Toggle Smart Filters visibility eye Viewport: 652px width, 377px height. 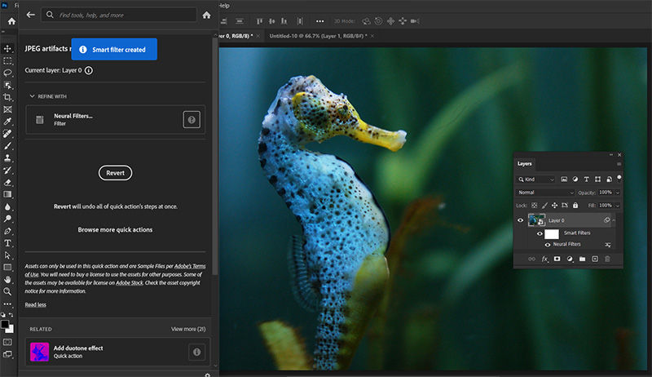540,233
